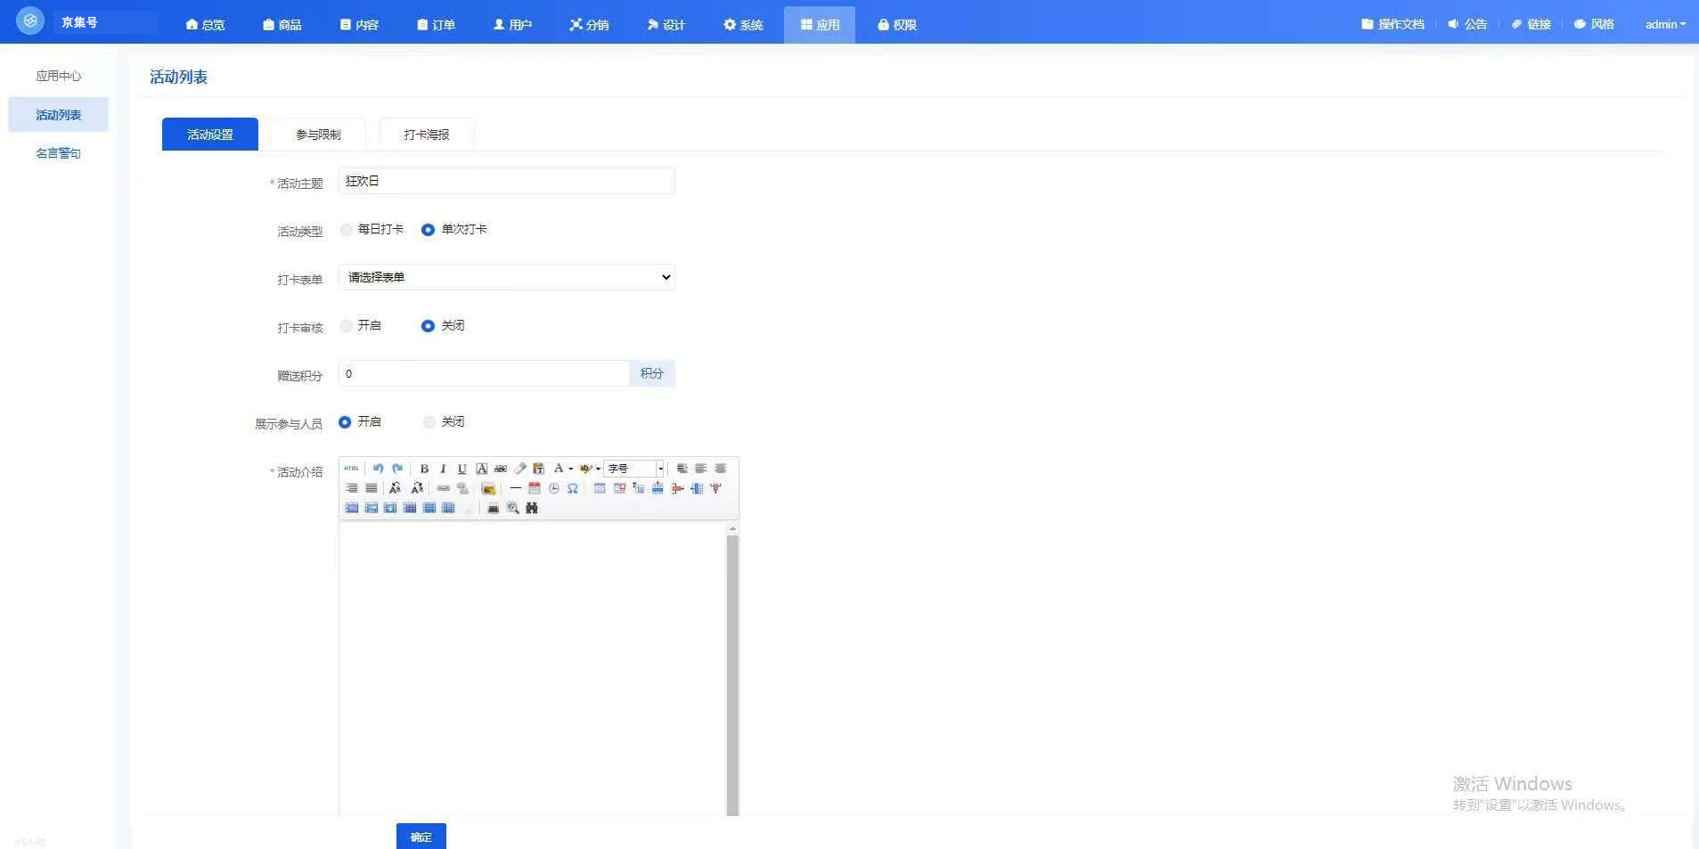Insert a hyperlink using the link icon

443,488
